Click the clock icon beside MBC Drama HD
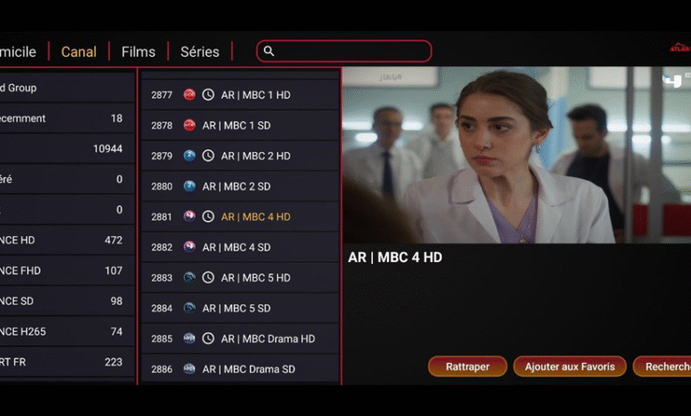The height and width of the screenshot is (416, 691). coord(208,339)
